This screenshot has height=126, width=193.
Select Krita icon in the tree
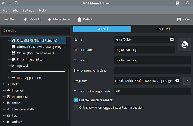coord(13,40)
